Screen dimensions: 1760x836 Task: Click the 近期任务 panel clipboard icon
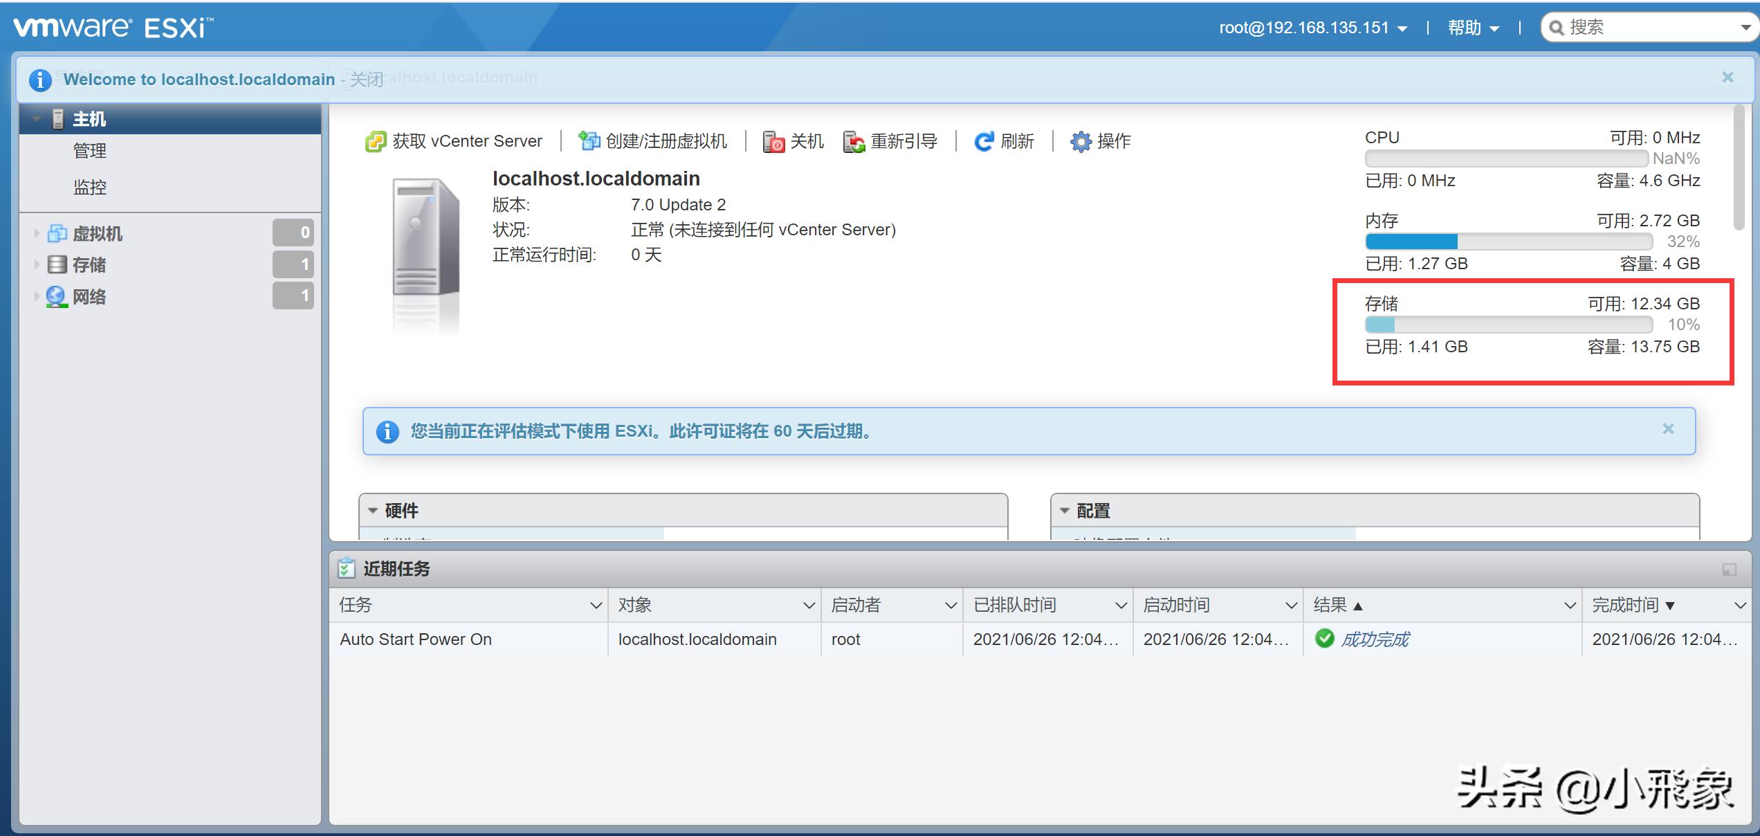point(347,568)
